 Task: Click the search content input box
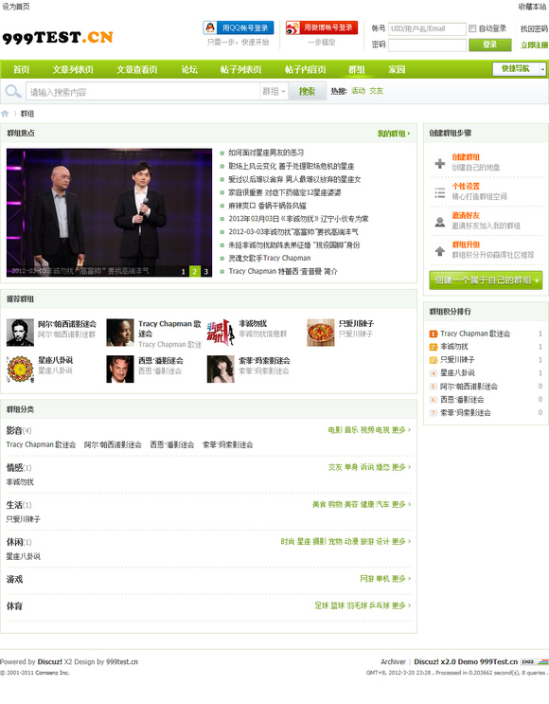143,92
